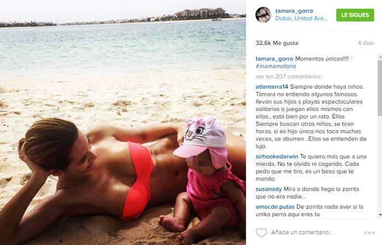
Task: Expand ver los 207 comentarios
Action: pyautogui.click(x=288, y=76)
